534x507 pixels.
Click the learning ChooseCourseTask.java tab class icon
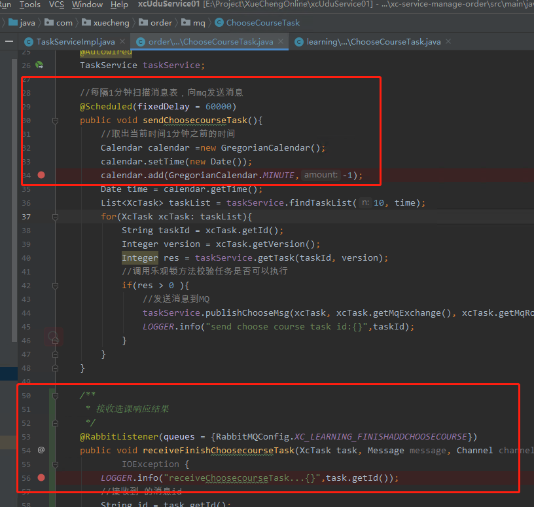point(299,42)
